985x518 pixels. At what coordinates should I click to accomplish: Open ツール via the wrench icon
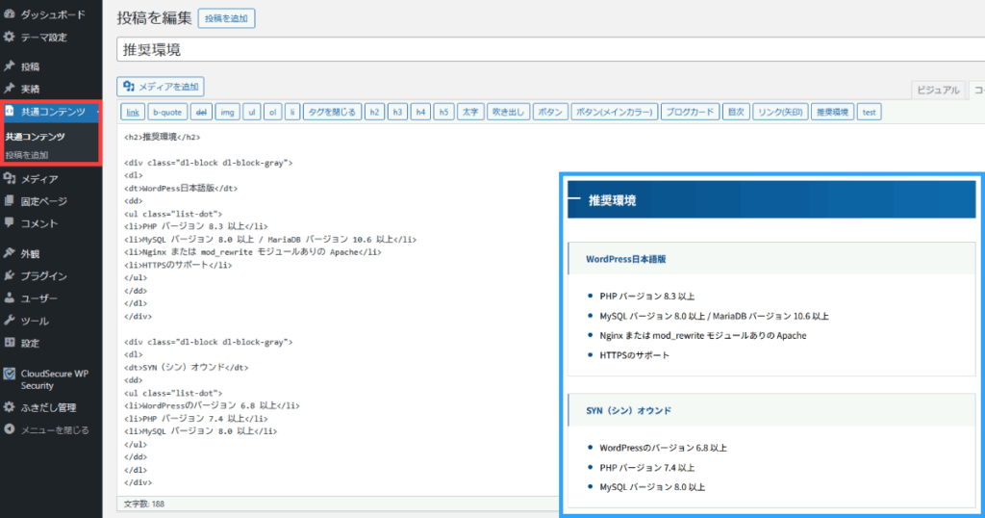click(x=10, y=321)
